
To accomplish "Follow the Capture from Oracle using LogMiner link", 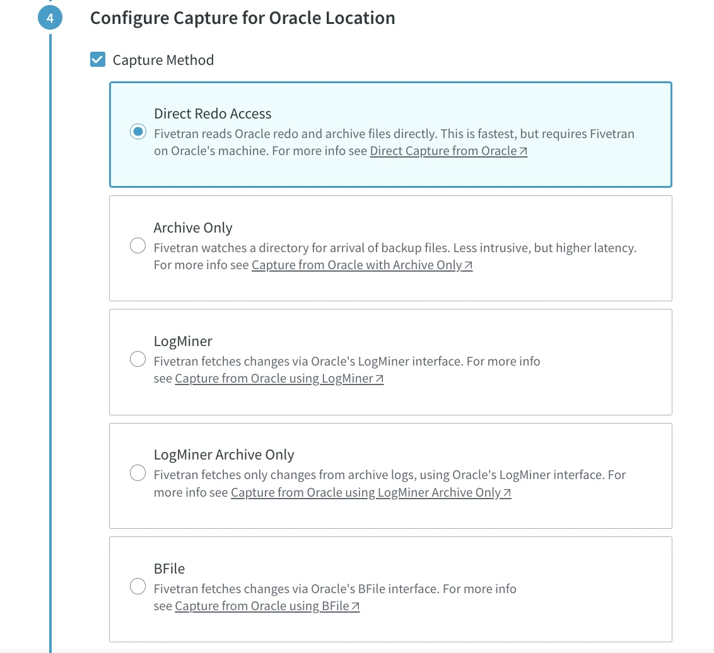I will pyautogui.click(x=274, y=379).
